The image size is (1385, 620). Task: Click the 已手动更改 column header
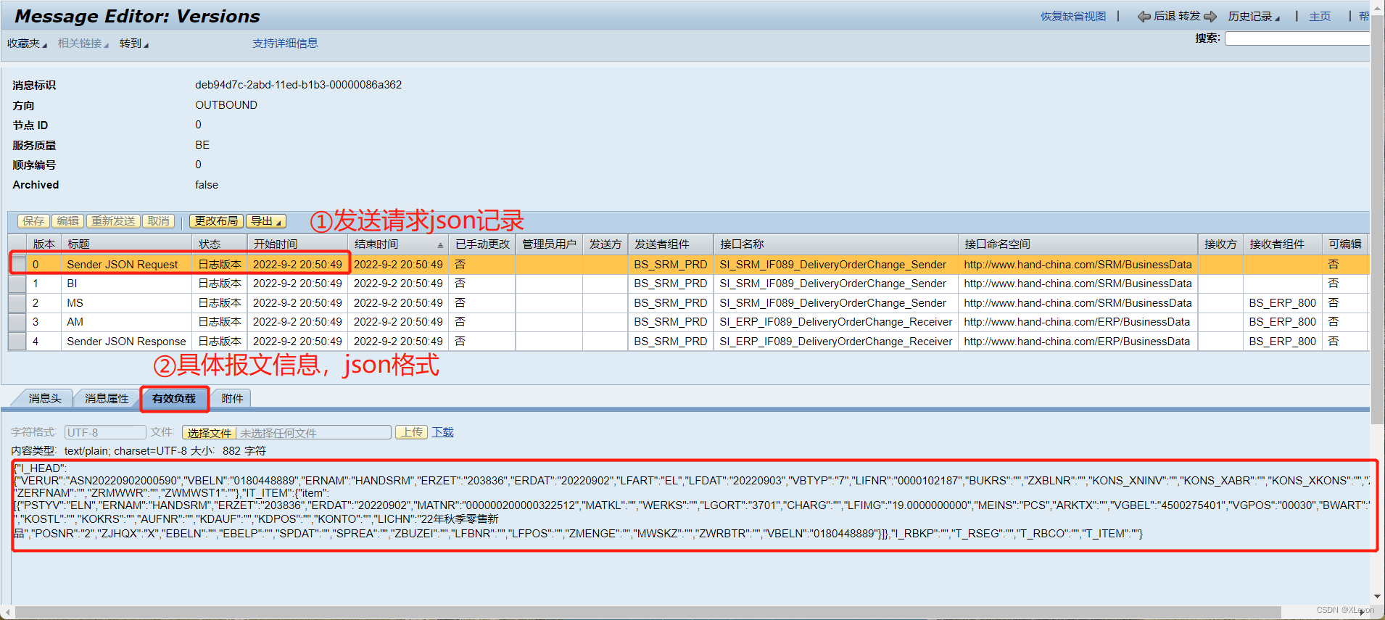[x=482, y=244]
